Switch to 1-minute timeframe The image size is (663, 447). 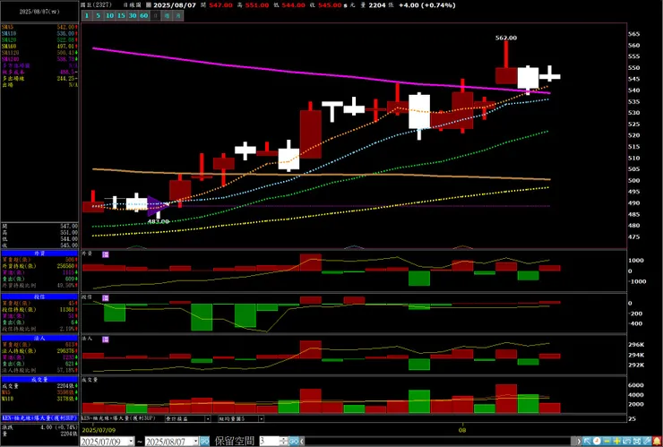(x=87, y=15)
